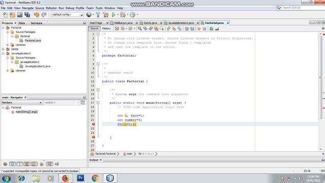This screenshot has height=183, width=325.
Task: Toggle Show Inherited Members in Navigator
Action: pos(5,164)
